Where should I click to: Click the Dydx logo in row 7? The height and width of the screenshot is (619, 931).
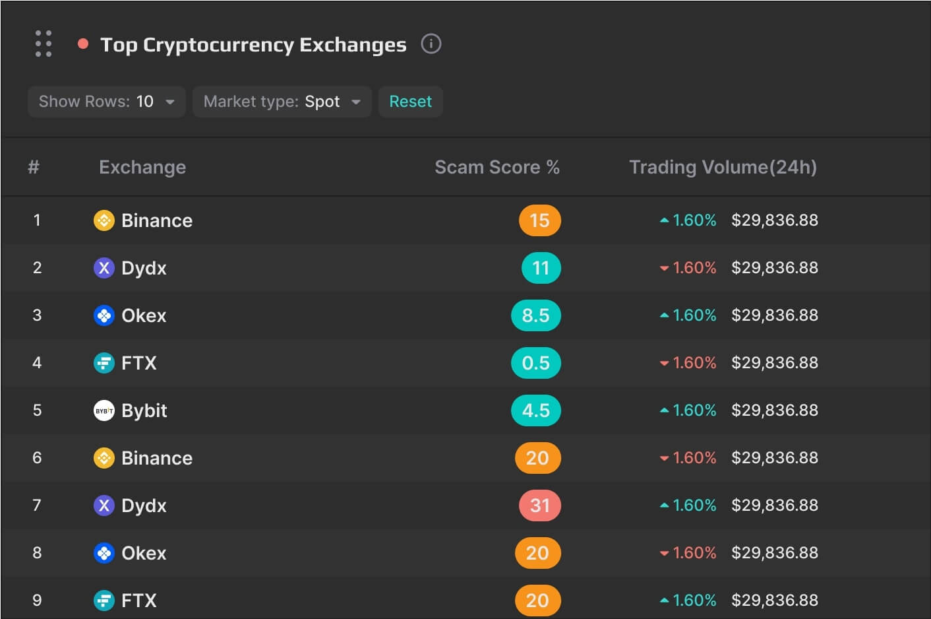(x=104, y=505)
